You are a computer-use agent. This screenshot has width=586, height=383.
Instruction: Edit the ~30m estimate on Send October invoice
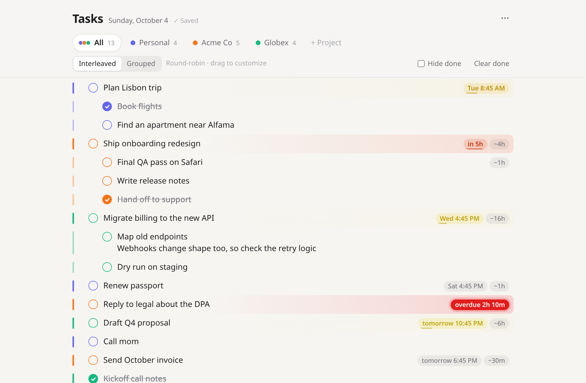[x=496, y=361]
